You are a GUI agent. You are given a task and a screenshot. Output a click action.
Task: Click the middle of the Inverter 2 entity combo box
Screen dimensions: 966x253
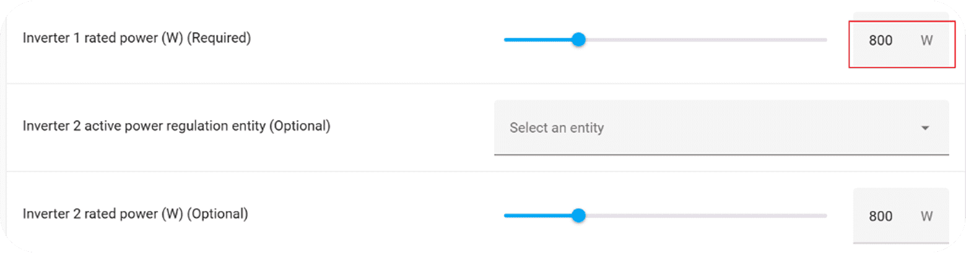(x=721, y=127)
